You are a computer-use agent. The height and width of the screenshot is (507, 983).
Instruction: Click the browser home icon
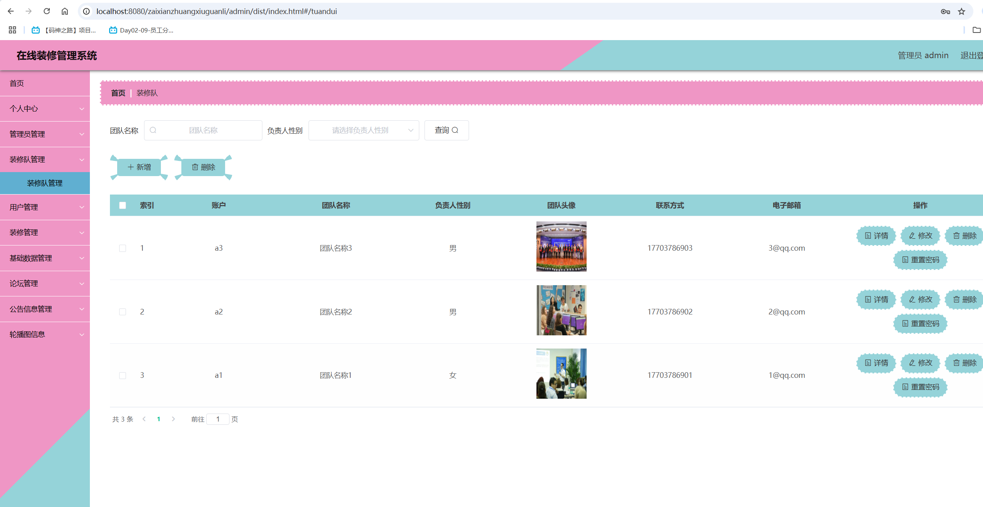click(65, 11)
